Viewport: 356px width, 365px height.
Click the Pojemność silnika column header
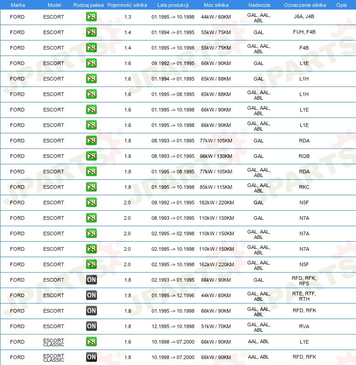coord(127,5)
